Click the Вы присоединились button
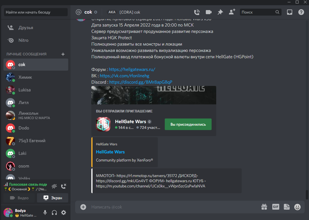Image resolution: width=309 pixels, height=220 pixels. (x=188, y=124)
